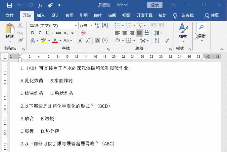Screen dimensions: 227x152
Task: Open the 样式 styles gallery button
Action: pyautogui.click(x=183, y=33)
